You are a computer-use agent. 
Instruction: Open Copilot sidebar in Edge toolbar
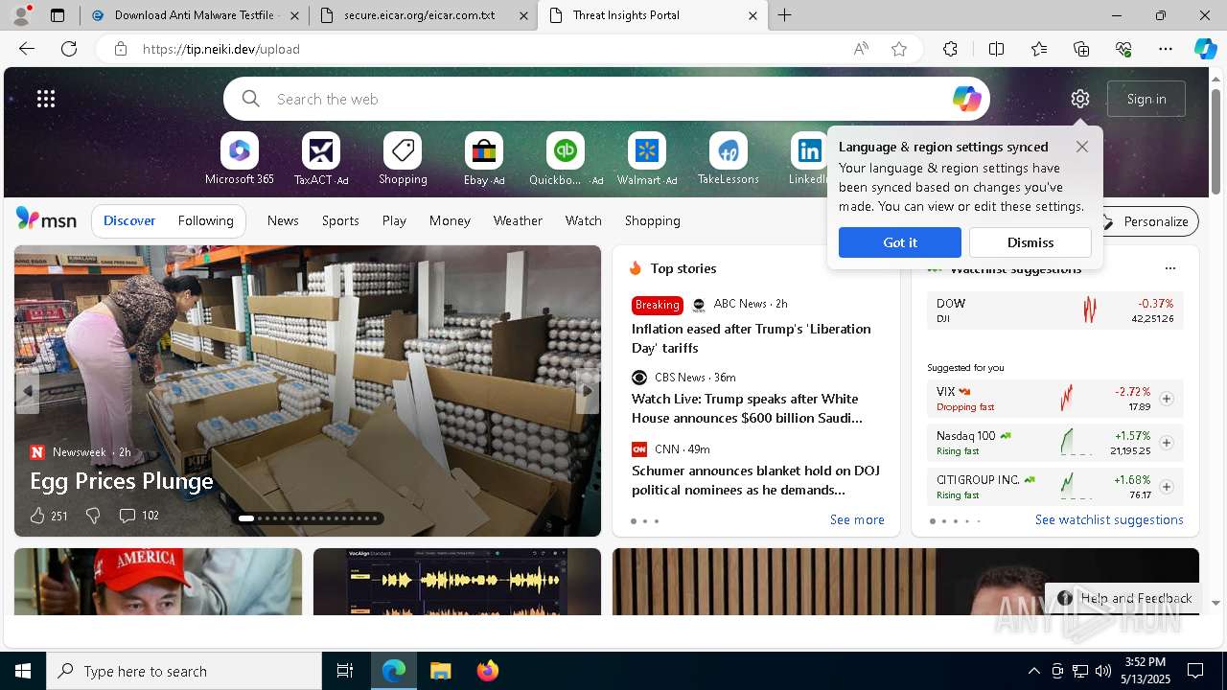coord(1205,49)
